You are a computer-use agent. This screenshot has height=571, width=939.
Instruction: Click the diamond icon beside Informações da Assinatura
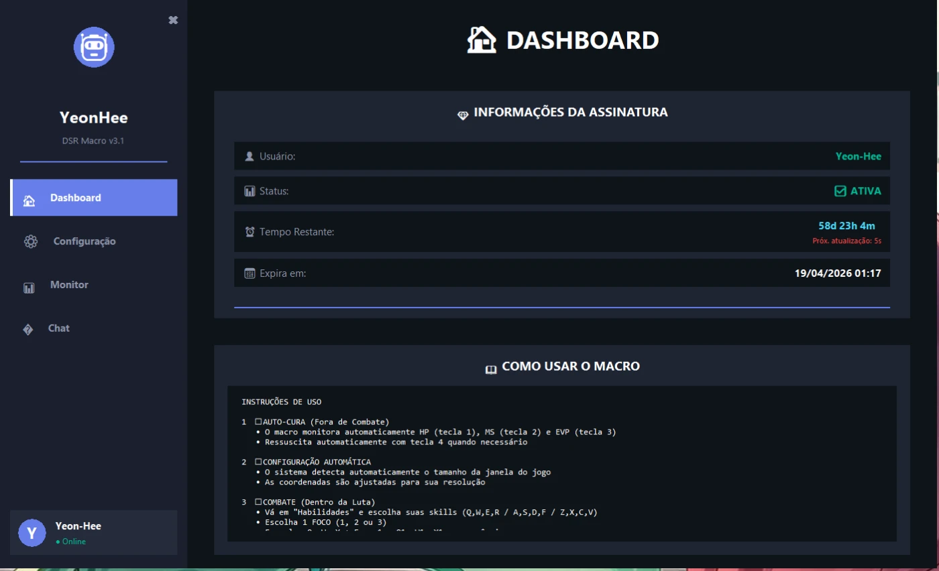[463, 114]
